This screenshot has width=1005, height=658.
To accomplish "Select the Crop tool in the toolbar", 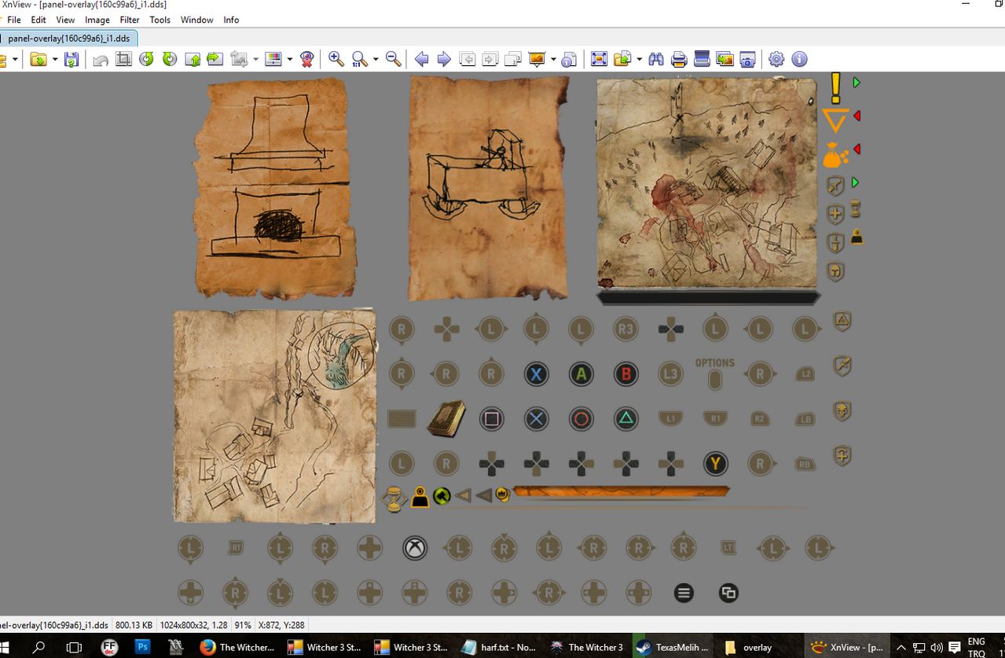I will 123,59.
